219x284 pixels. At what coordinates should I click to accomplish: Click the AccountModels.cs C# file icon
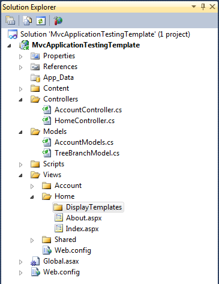47,142
